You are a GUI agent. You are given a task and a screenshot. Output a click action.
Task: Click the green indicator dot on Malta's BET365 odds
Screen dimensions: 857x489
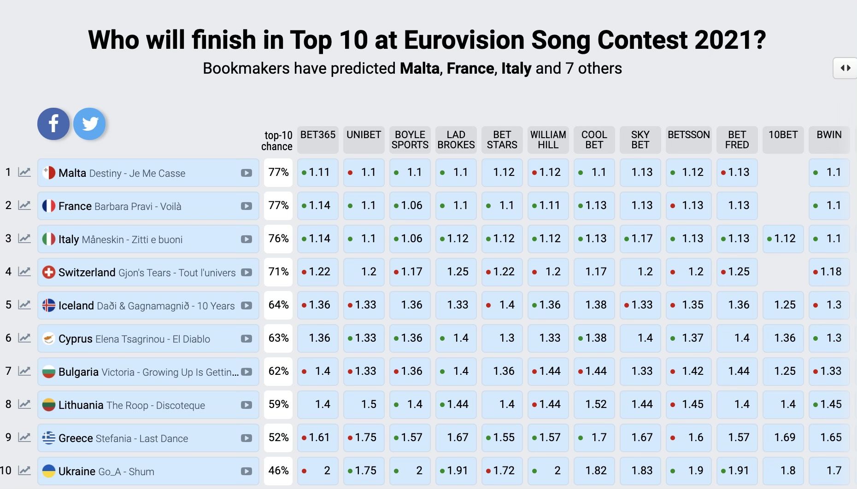(x=304, y=173)
